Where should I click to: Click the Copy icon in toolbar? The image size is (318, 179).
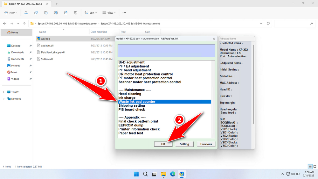tap(36, 13)
